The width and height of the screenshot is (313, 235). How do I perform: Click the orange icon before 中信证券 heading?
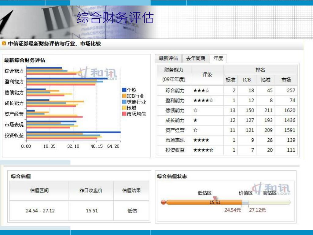[4, 43]
